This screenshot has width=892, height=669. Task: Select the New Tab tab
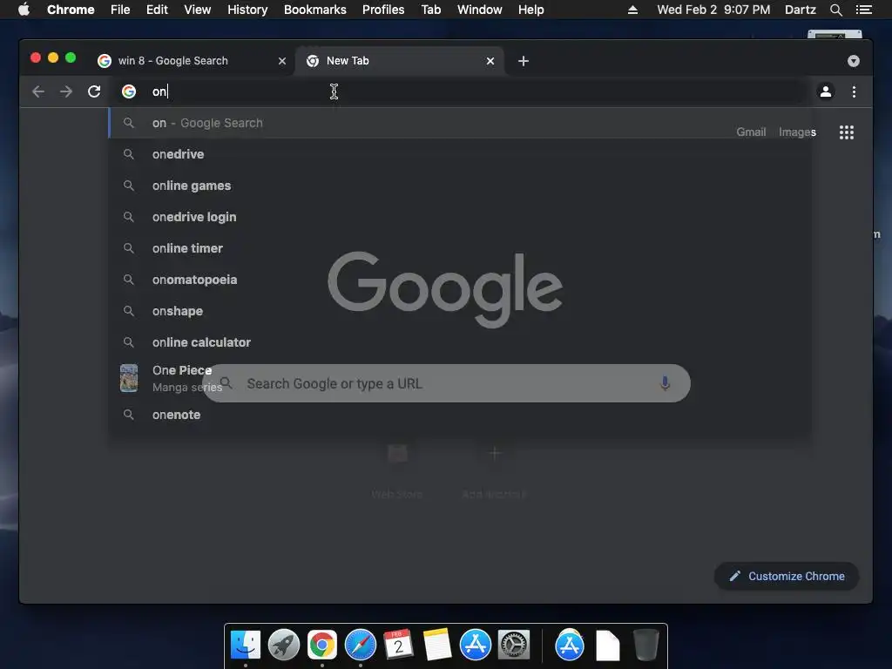[x=400, y=61]
